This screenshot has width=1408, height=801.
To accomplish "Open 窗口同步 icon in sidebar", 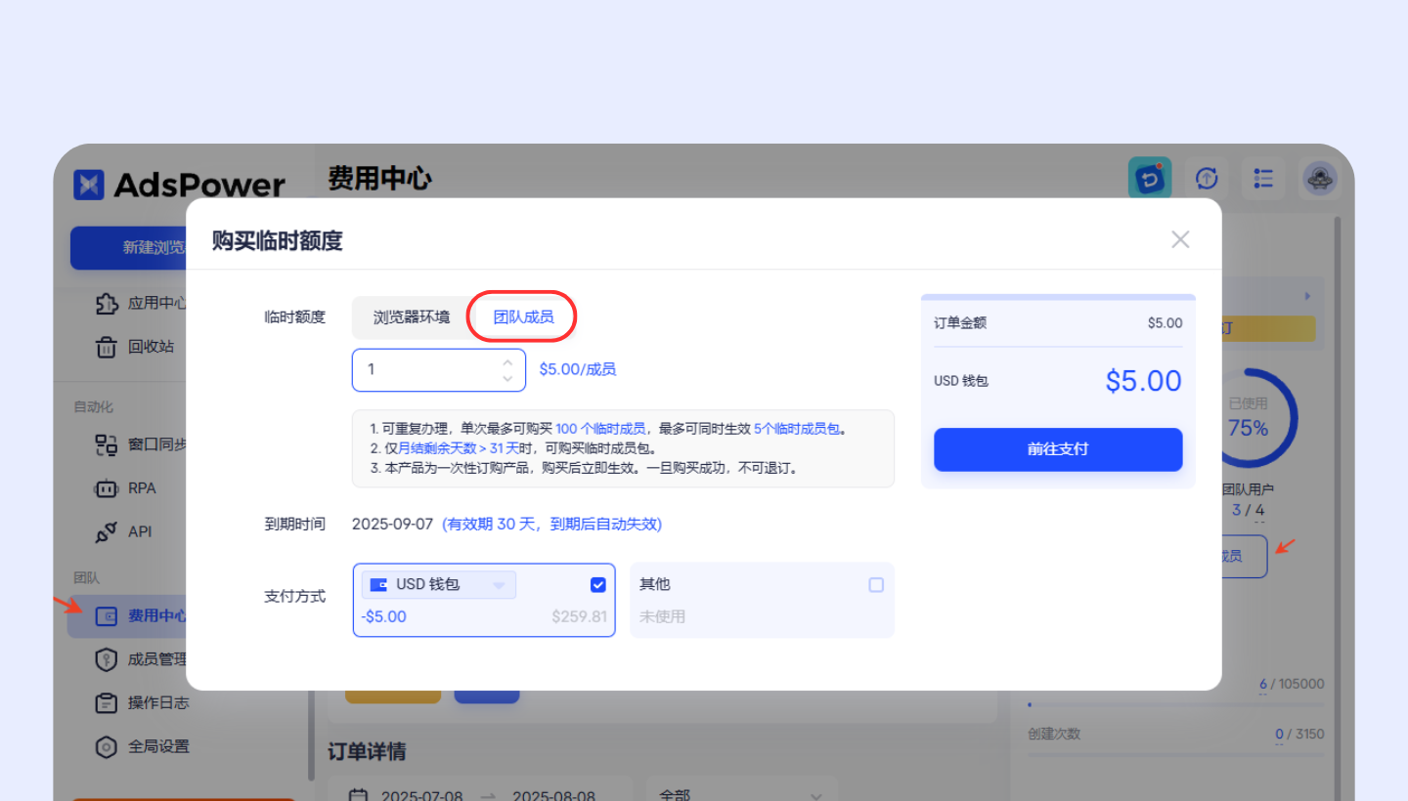I will coord(107,445).
